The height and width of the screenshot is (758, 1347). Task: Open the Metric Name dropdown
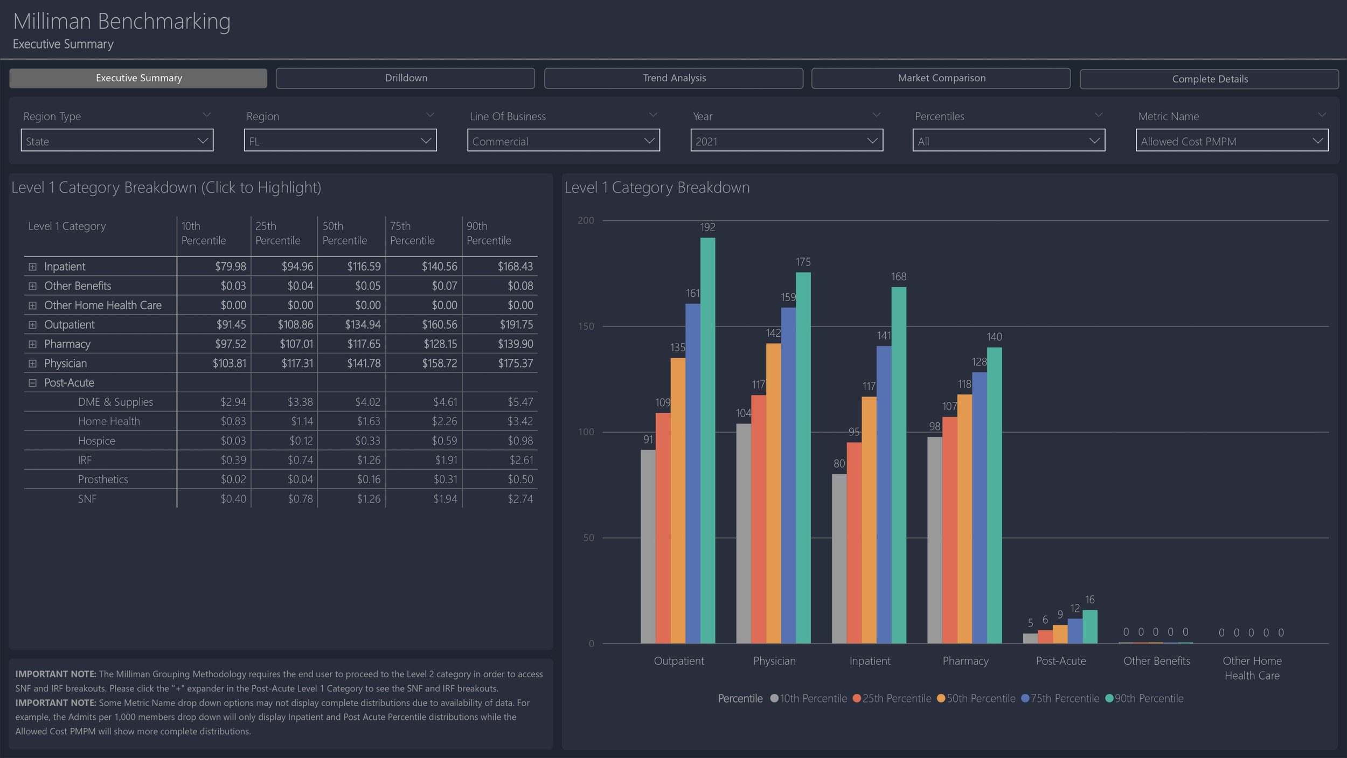[x=1232, y=141]
